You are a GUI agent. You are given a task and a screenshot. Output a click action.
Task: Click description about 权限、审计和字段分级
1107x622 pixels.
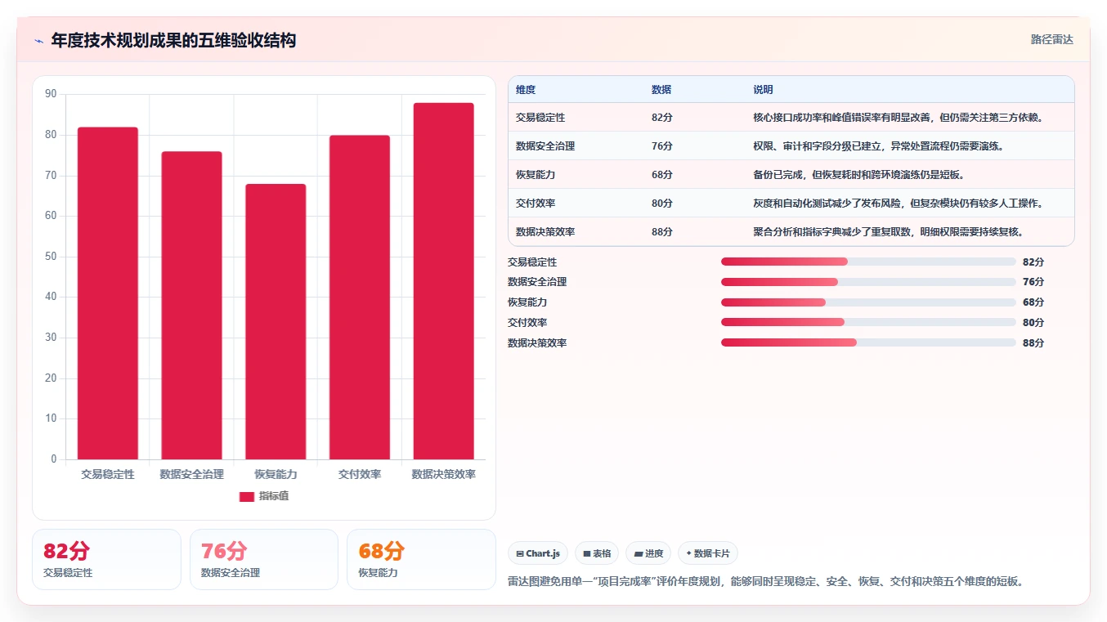point(878,146)
